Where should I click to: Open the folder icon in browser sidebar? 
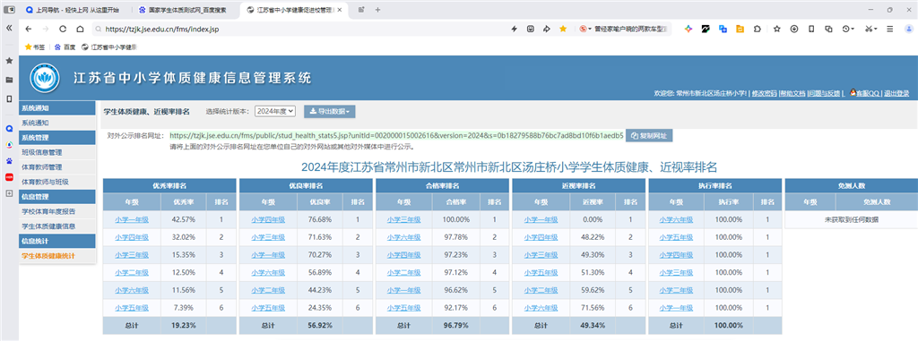[x=9, y=80]
